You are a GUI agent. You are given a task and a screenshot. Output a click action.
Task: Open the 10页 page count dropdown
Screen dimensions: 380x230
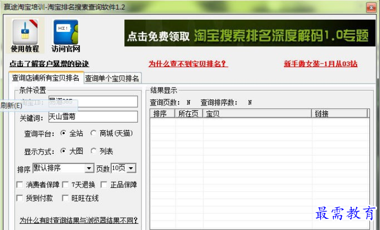pyautogui.click(x=123, y=168)
